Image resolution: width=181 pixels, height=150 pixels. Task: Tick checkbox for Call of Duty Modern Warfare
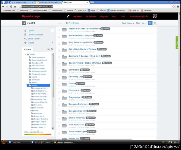click(x=59, y=51)
